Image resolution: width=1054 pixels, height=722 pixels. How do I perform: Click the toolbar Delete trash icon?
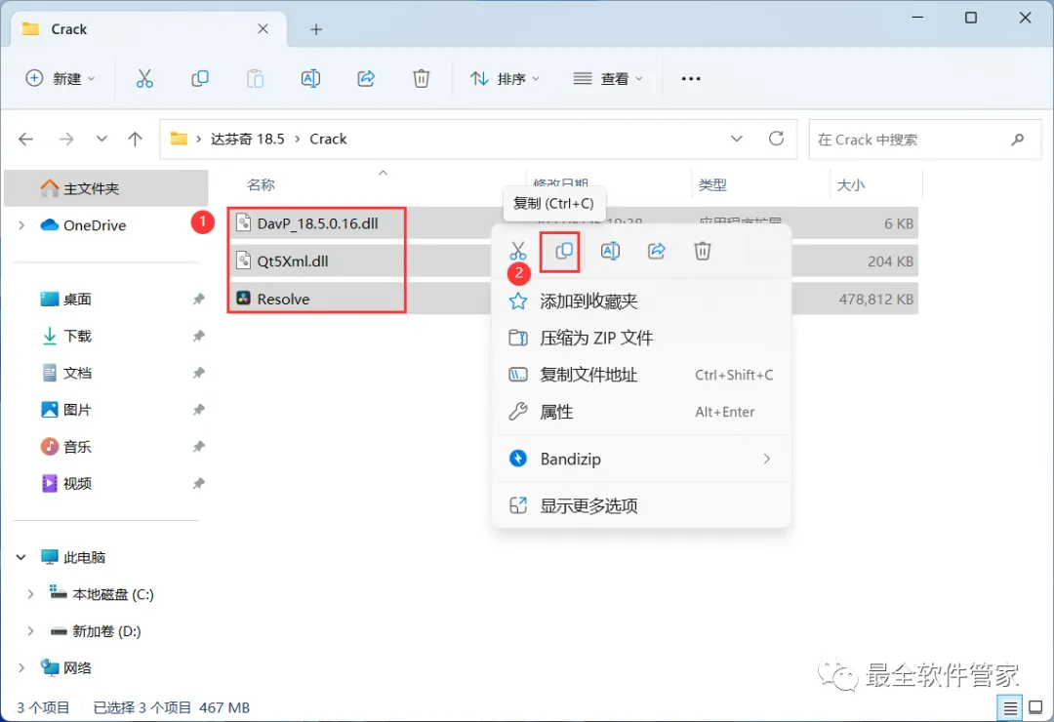[421, 79]
